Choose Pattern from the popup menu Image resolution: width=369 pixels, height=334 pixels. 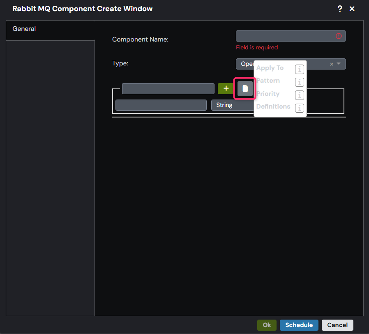(268, 81)
